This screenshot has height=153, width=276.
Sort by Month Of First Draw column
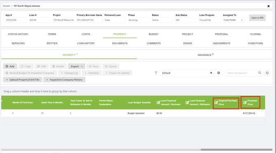point(23,102)
